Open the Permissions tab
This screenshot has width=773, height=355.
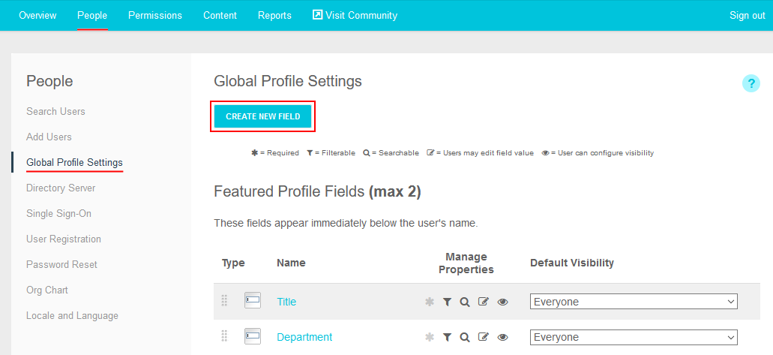tap(154, 15)
